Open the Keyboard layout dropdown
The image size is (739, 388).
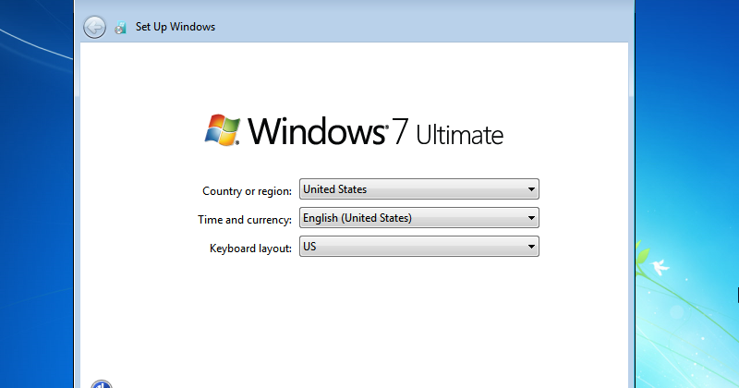tap(419, 247)
